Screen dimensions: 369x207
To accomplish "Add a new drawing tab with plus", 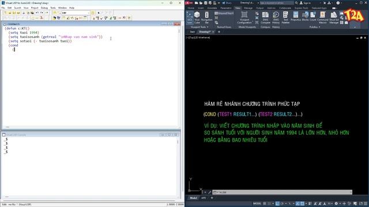I will [219, 32].
